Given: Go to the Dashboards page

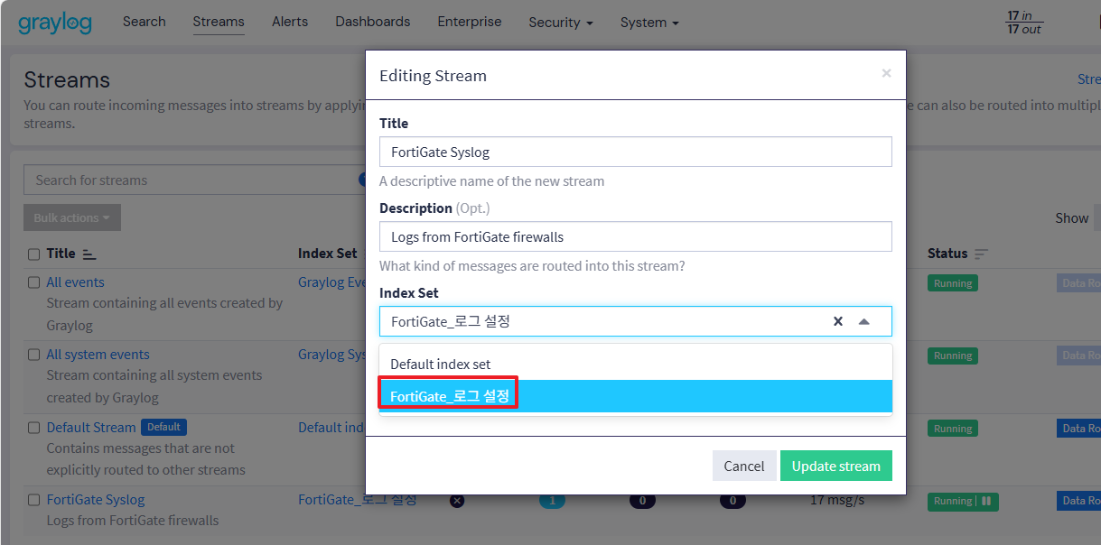Looking at the screenshot, I should click(373, 22).
